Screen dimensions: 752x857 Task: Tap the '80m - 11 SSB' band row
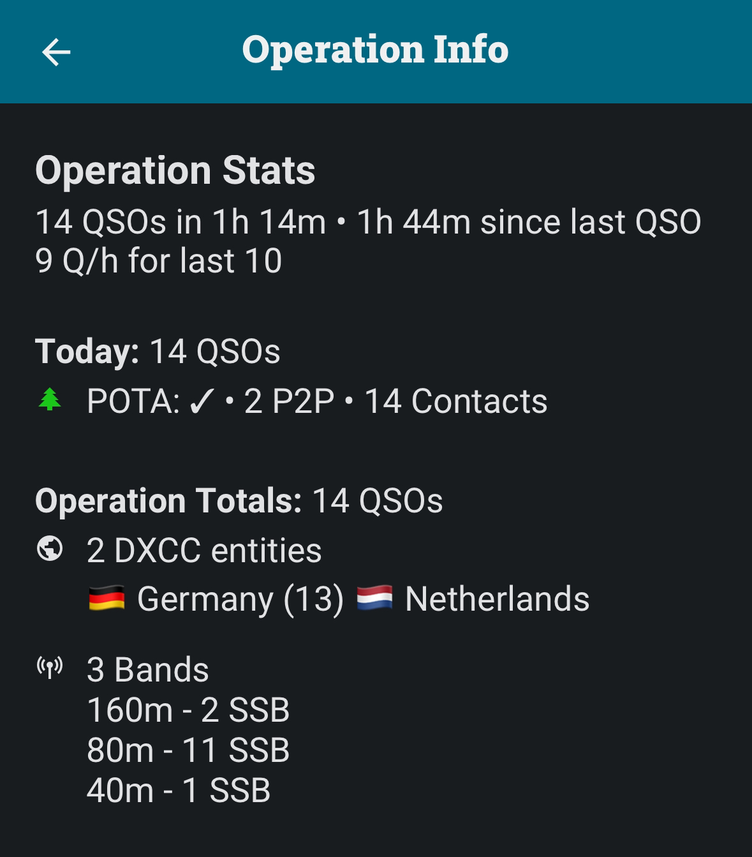[188, 750]
